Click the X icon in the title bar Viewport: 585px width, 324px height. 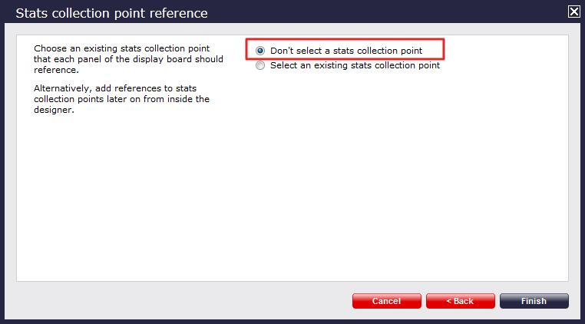(x=573, y=12)
